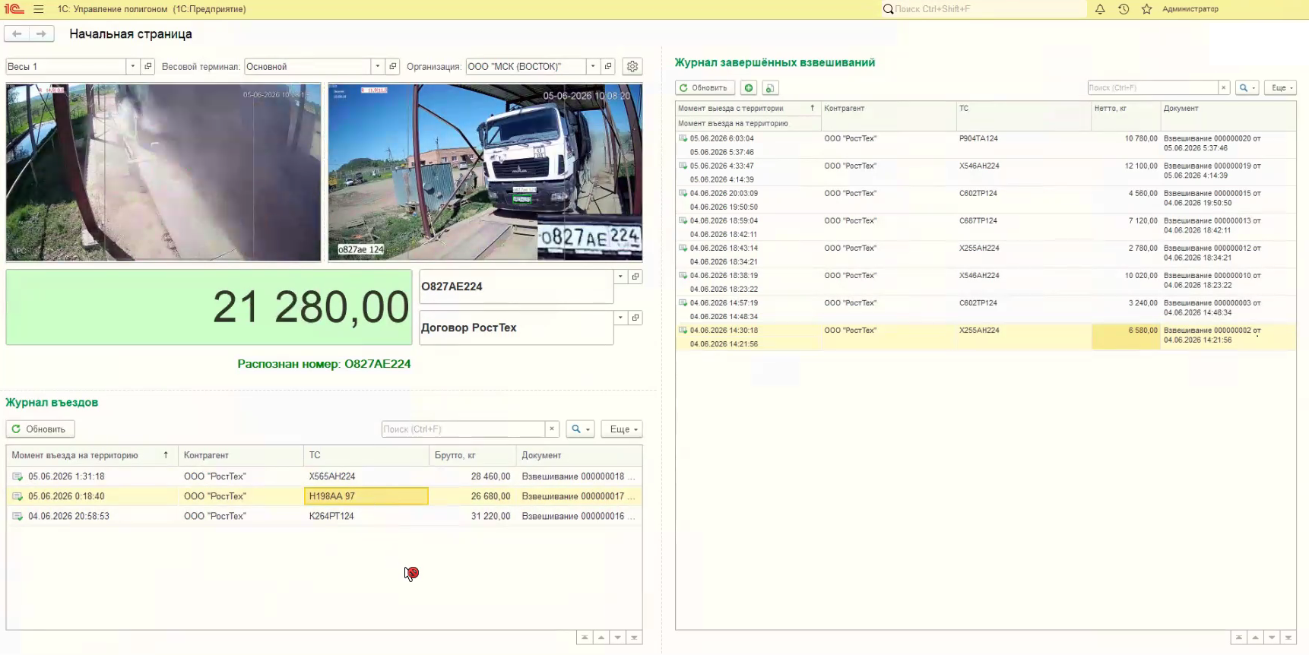Open the Весы 1 item form
This screenshot has height=655, width=1309.
(x=148, y=66)
